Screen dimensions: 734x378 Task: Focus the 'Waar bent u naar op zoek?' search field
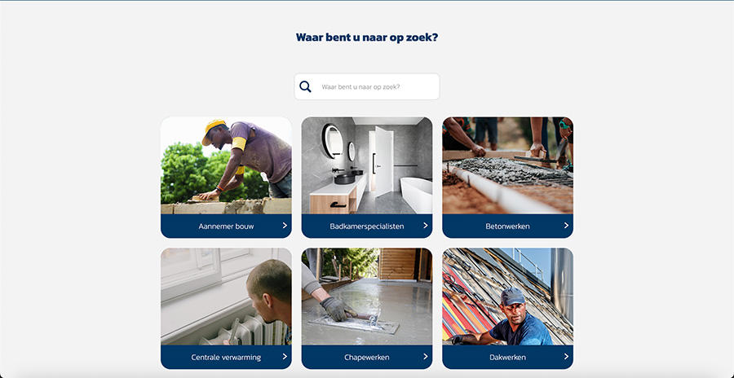click(x=367, y=86)
